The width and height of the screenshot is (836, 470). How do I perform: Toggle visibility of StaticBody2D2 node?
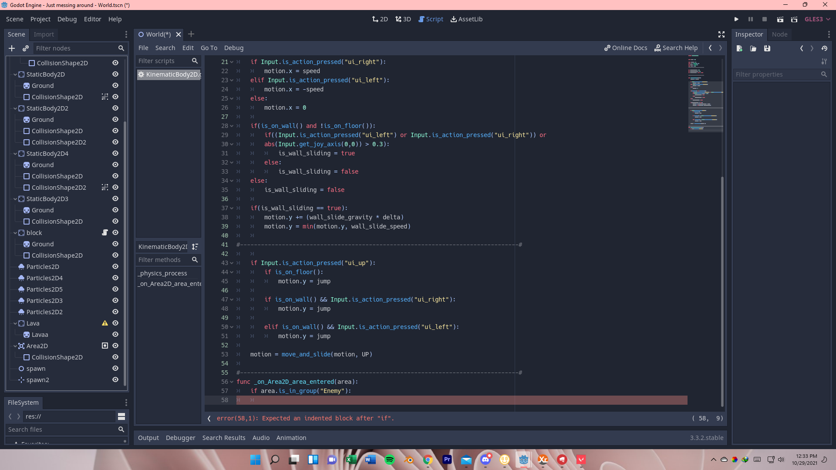[x=115, y=108]
